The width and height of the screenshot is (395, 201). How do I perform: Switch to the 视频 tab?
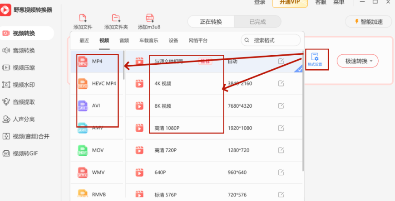(104, 40)
